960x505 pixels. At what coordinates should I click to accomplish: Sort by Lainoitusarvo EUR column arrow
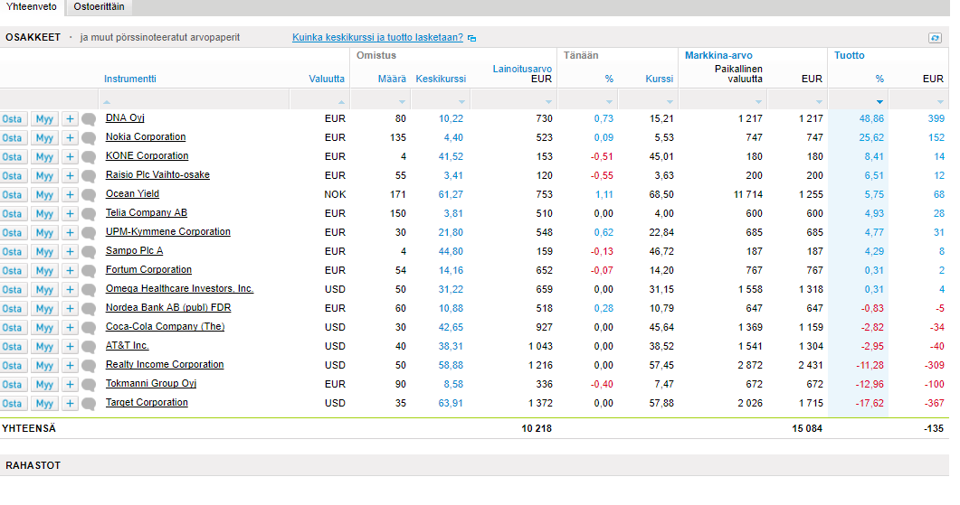548,102
